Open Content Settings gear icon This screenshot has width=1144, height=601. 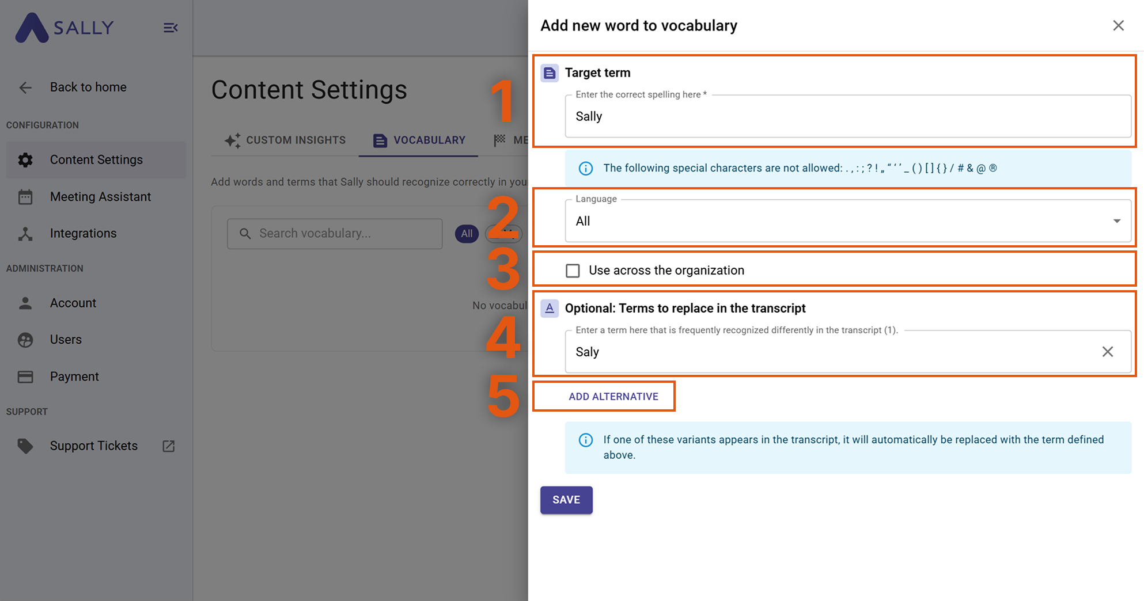click(25, 160)
